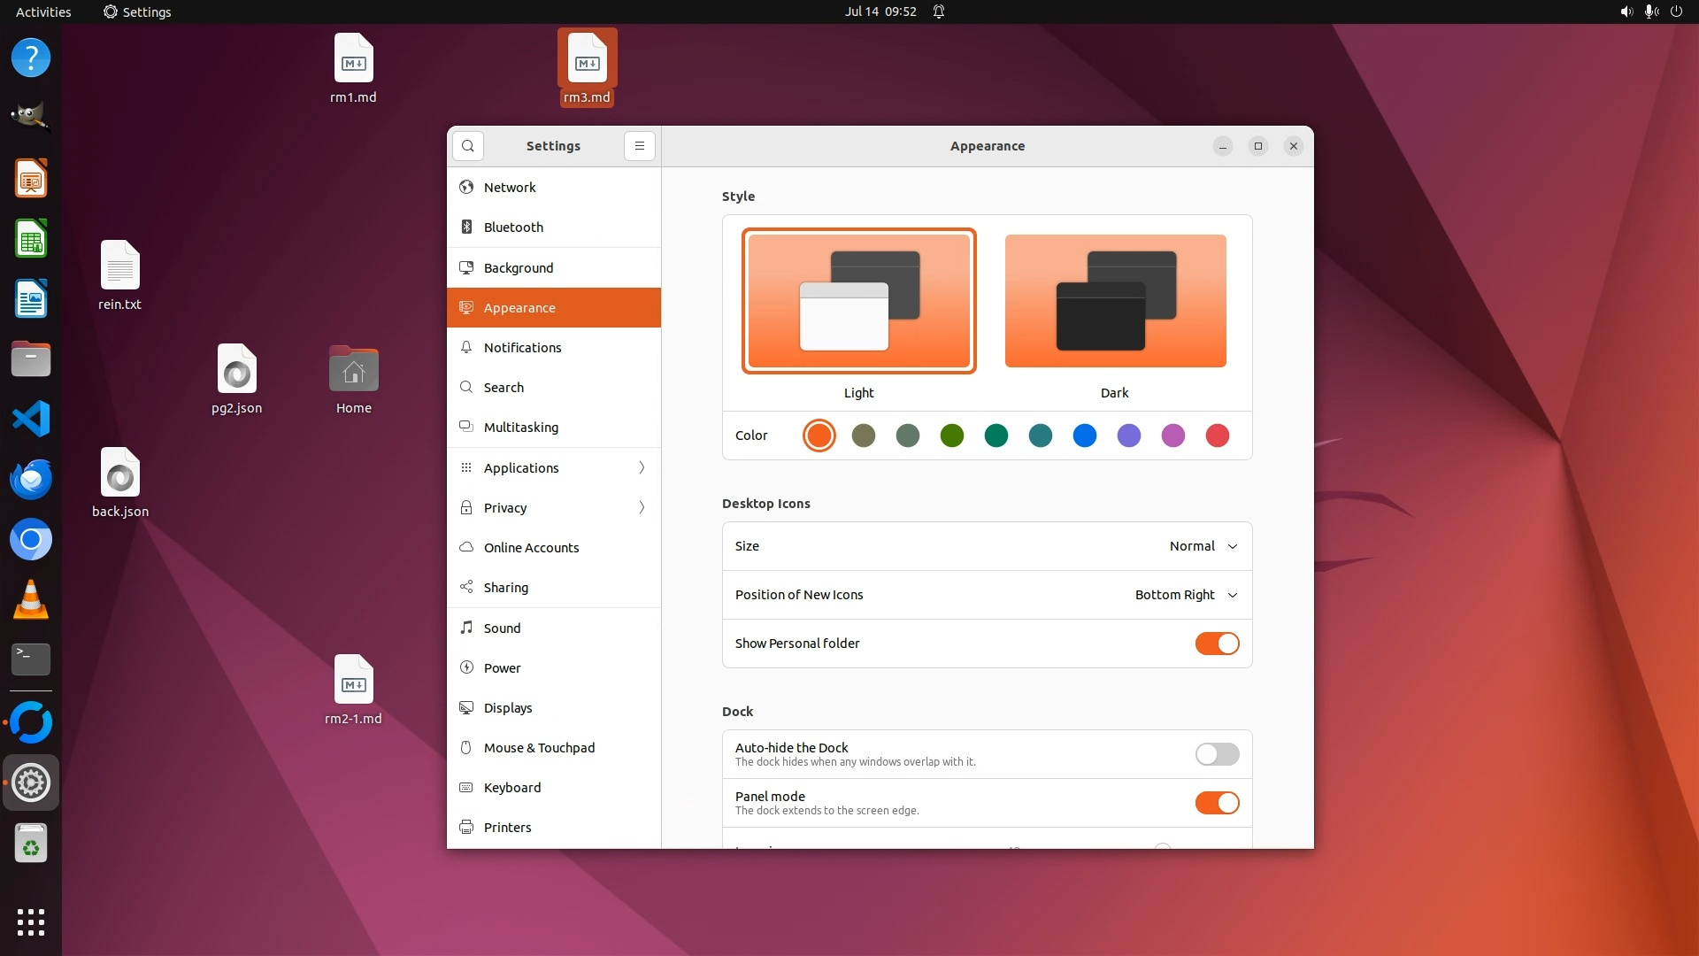
Task: Click Activities in the top bar
Action: pos(43,12)
